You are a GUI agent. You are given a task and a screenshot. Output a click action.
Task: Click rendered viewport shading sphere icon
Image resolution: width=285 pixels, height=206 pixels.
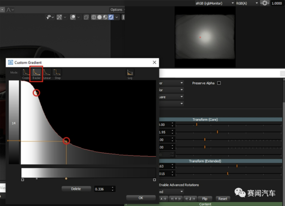tap(111, 17)
